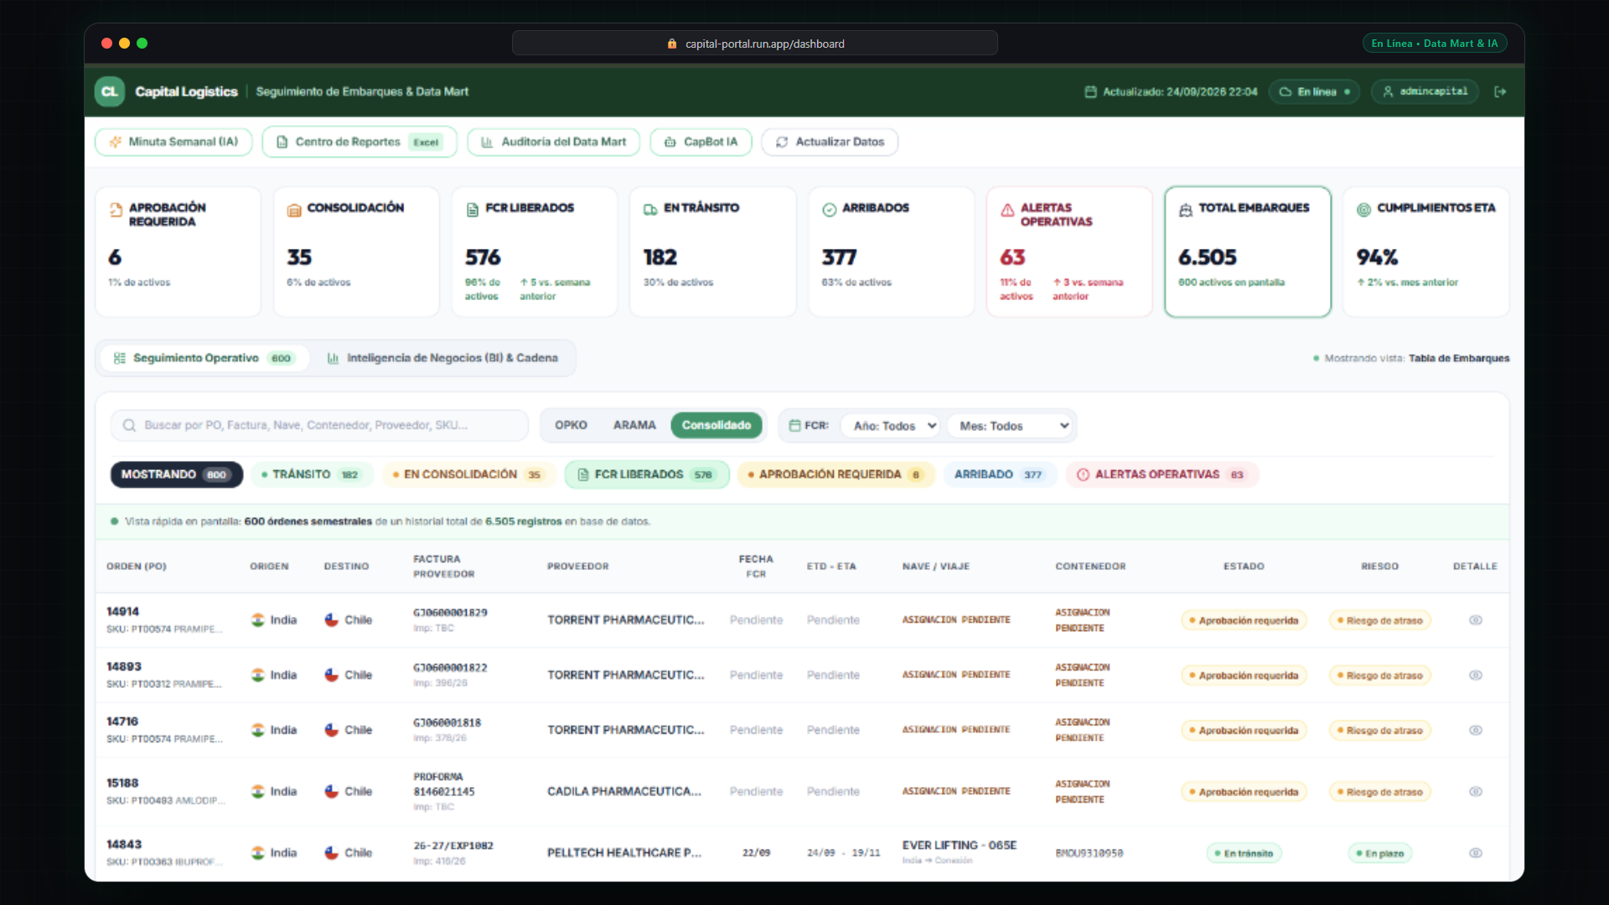Screen dimensions: 1609x905
Task: Filter by ARRIBADO 377 chip
Action: pyautogui.click(x=999, y=475)
